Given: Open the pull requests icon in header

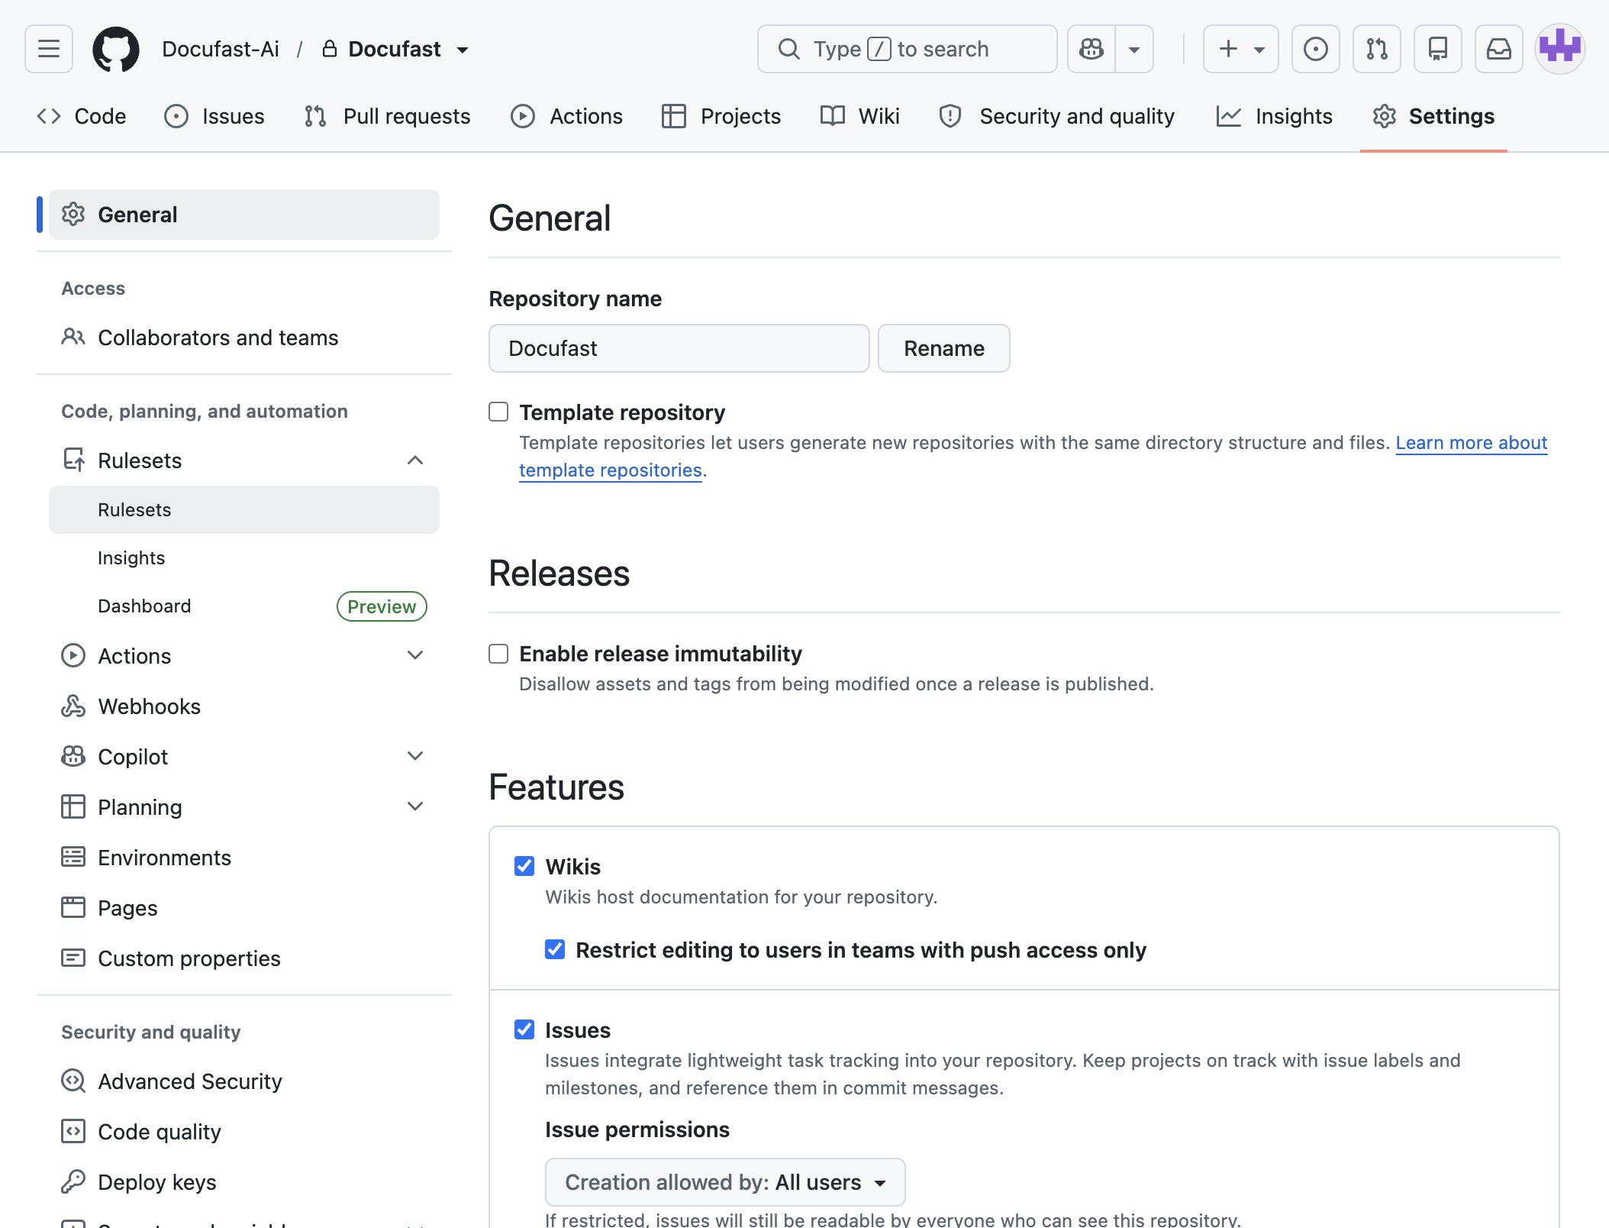Looking at the screenshot, I should point(1376,49).
